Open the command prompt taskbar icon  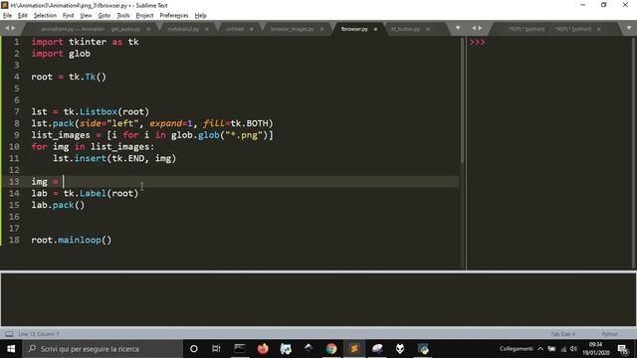point(240,349)
